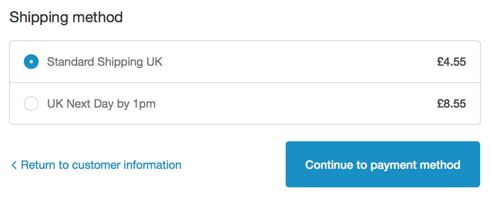This screenshot has height=198, width=490.
Task: Click the Shipping method heading
Action: pyautogui.click(x=66, y=18)
